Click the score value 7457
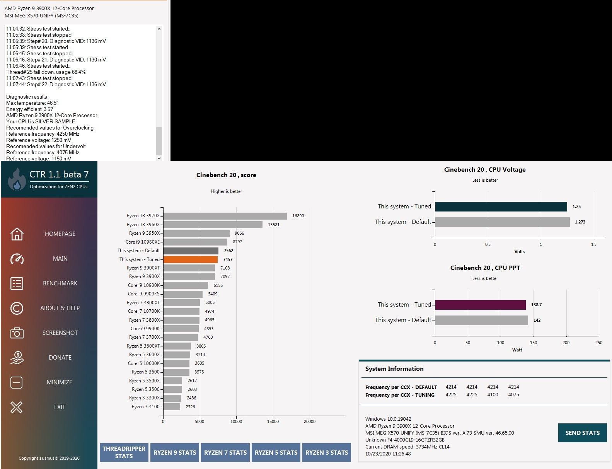This screenshot has height=469, width=612. (228, 259)
